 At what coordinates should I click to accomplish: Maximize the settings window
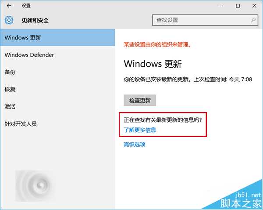click(x=238, y=6)
